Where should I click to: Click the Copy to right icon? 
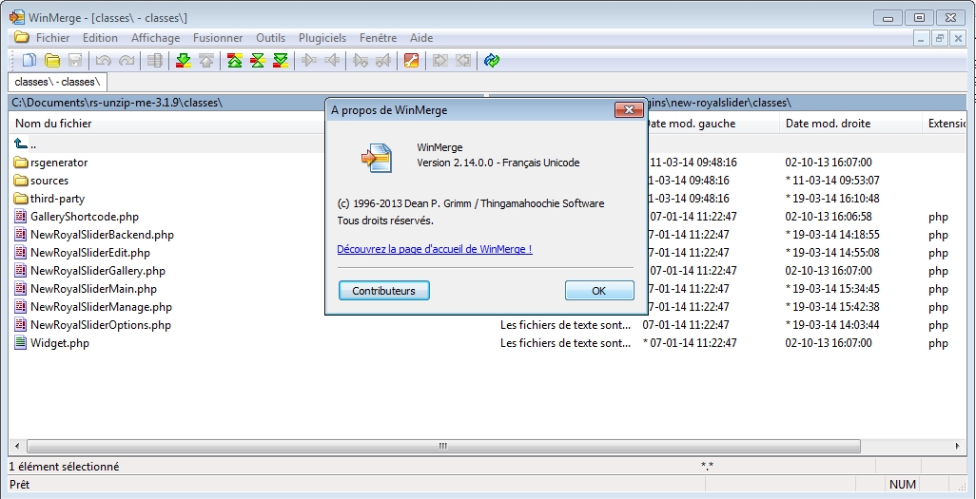pyautogui.click(x=309, y=60)
